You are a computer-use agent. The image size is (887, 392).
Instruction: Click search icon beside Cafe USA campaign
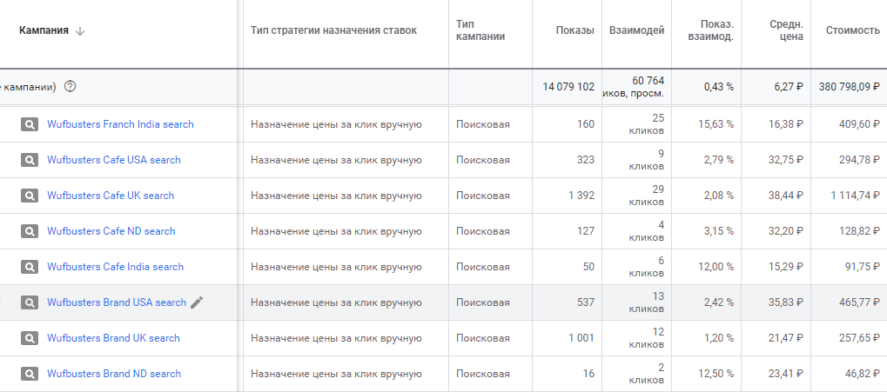tap(30, 160)
